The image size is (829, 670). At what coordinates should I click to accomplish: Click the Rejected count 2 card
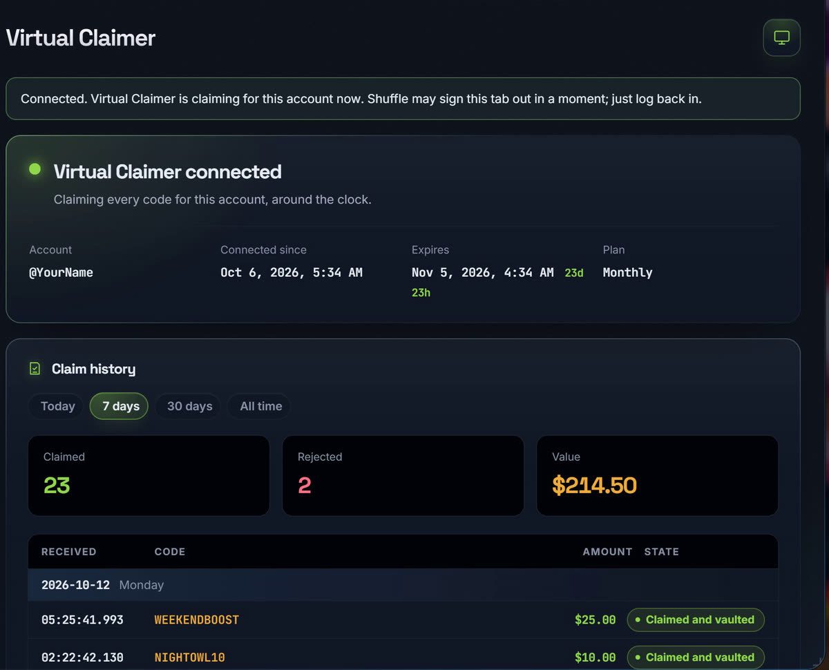pos(403,475)
